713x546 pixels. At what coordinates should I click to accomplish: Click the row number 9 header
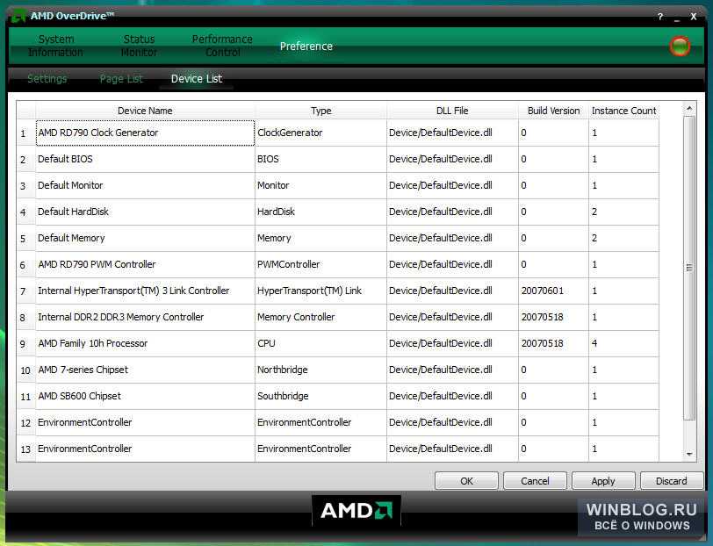pyautogui.click(x=26, y=344)
